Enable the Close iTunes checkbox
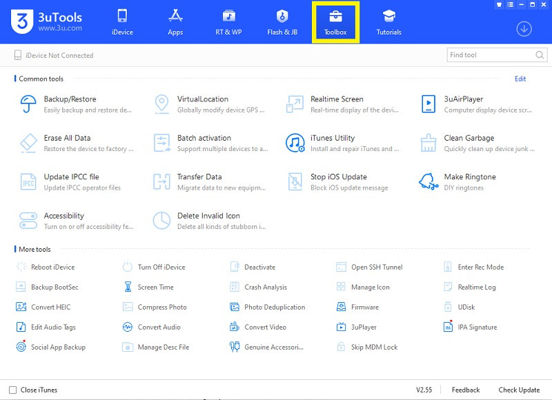 coord(13,390)
